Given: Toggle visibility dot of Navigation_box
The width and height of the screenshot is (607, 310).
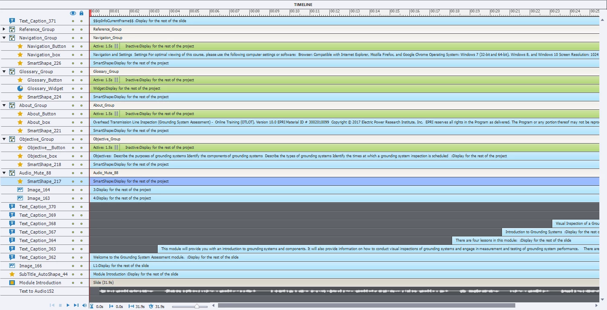Looking at the screenshot, I should point(73,54).
